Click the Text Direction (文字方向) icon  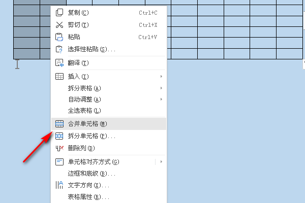coord(59,185)
